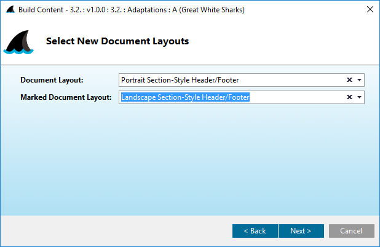
Task: Close the Build Content dialog window
Action: [x=370, y=9]
